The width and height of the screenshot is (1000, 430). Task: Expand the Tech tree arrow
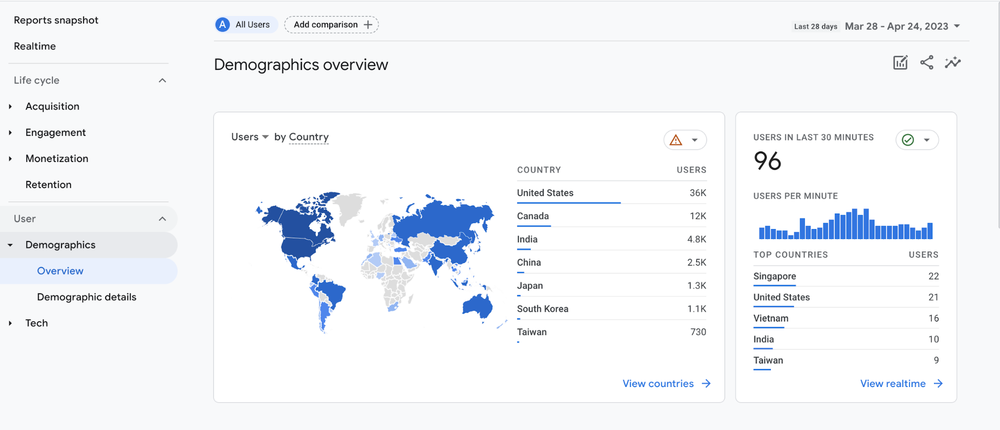[10, 323]
